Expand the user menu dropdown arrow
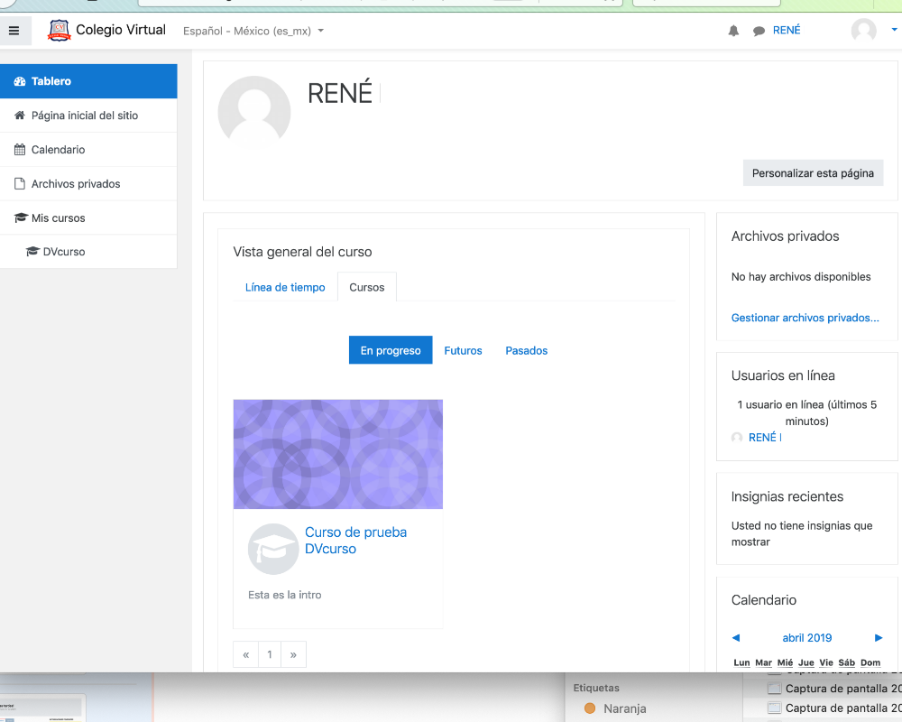902x722 pixels. 894,31
